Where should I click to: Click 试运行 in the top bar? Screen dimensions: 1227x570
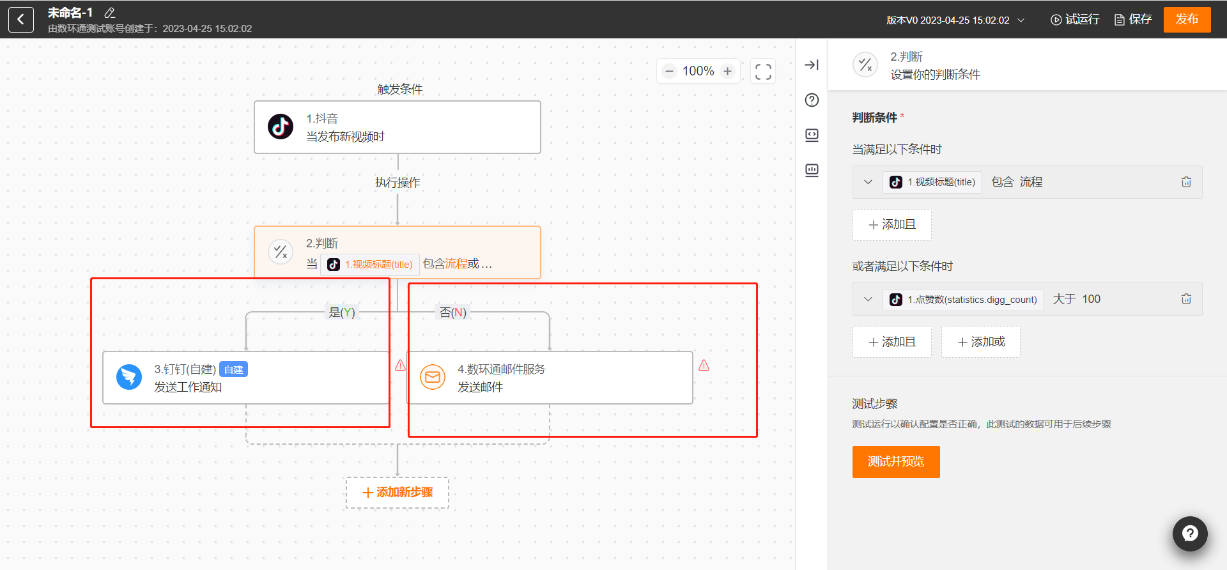(x=1075, y=20)
